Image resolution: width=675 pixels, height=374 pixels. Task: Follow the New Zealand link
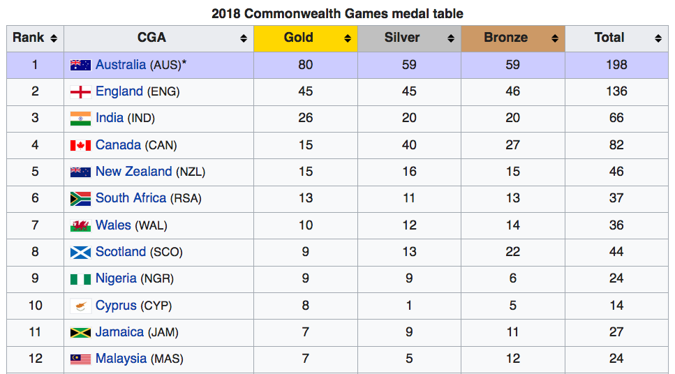(134, 171)
